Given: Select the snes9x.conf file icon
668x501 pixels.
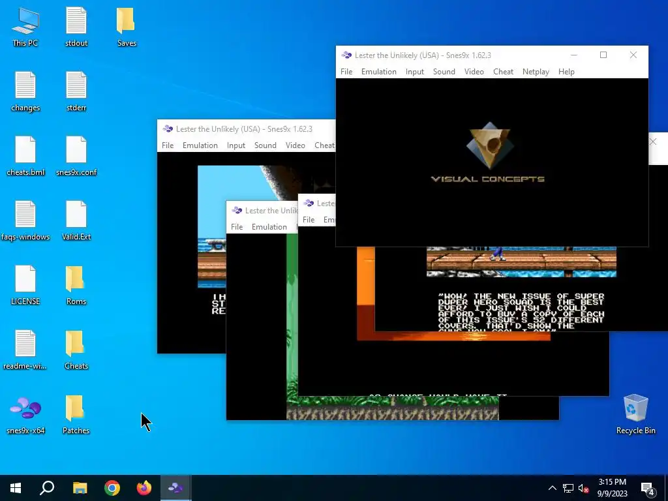Looking at the screenshot, I should [76, 156].
